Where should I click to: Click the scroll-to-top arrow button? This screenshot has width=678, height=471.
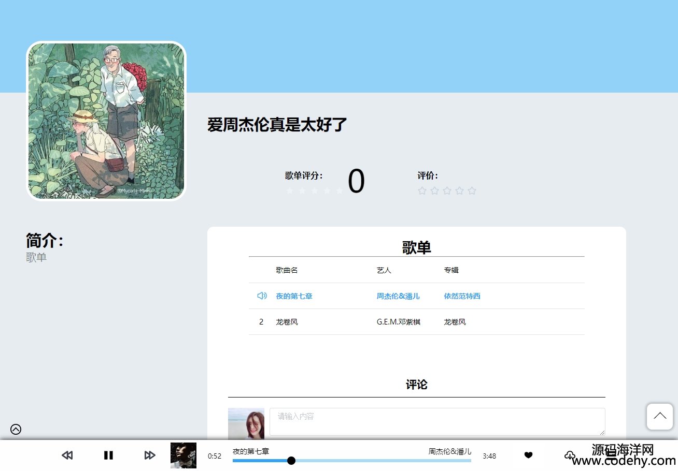point(660,417)
